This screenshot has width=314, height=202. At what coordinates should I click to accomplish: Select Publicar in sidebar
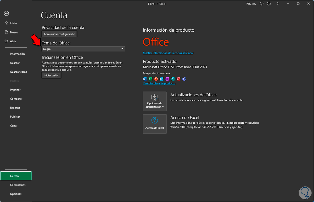tap(15, 117)
